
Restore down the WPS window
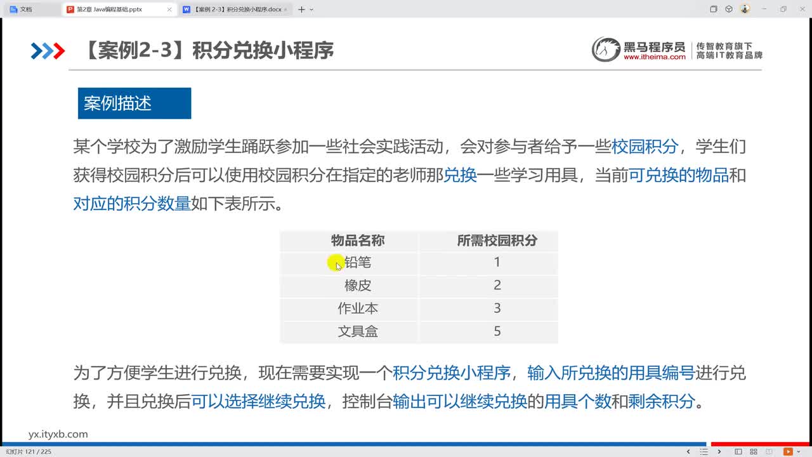[783, 9]
